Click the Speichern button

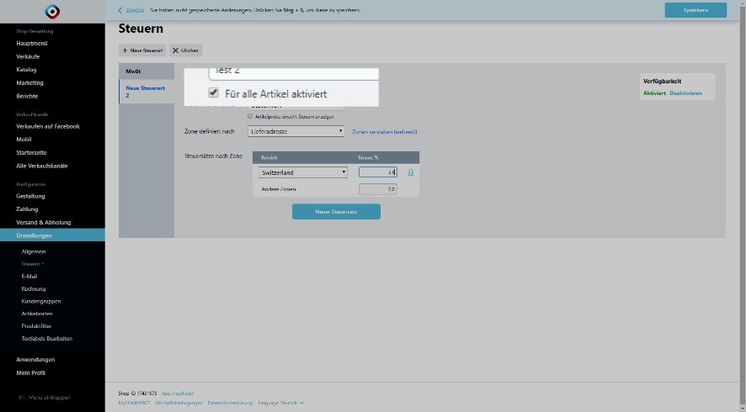click(695, 10)
